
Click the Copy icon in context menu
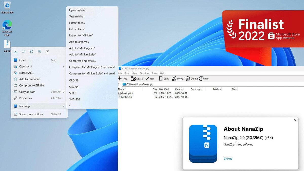click(x=23, y=51)
